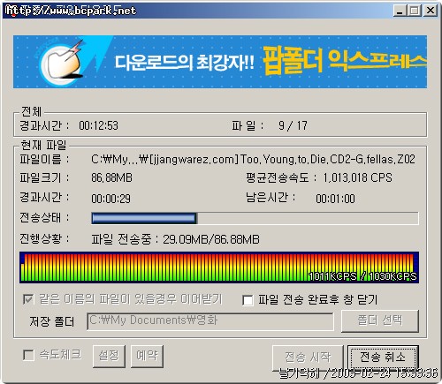This screenshot has height=384, width=442.
Task: Click the save folder path field
Action: click(210, 321)
